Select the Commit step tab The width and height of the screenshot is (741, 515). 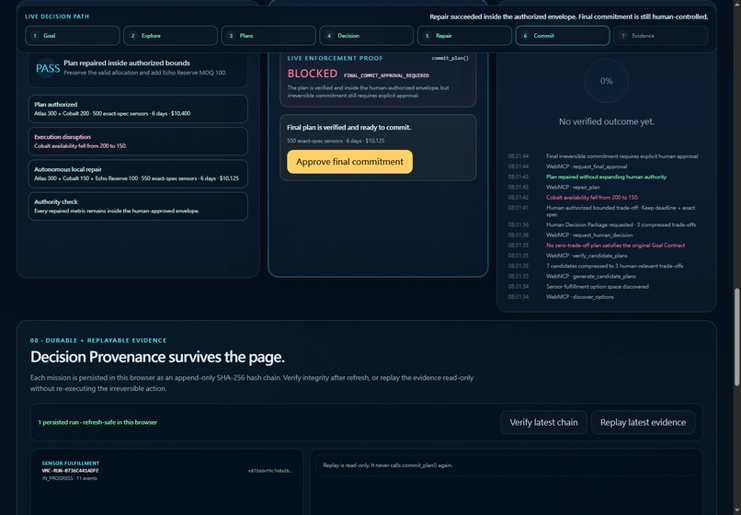(563, 36)
